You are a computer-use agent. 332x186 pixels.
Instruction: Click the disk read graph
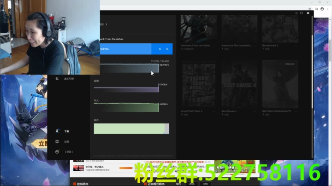126,88
